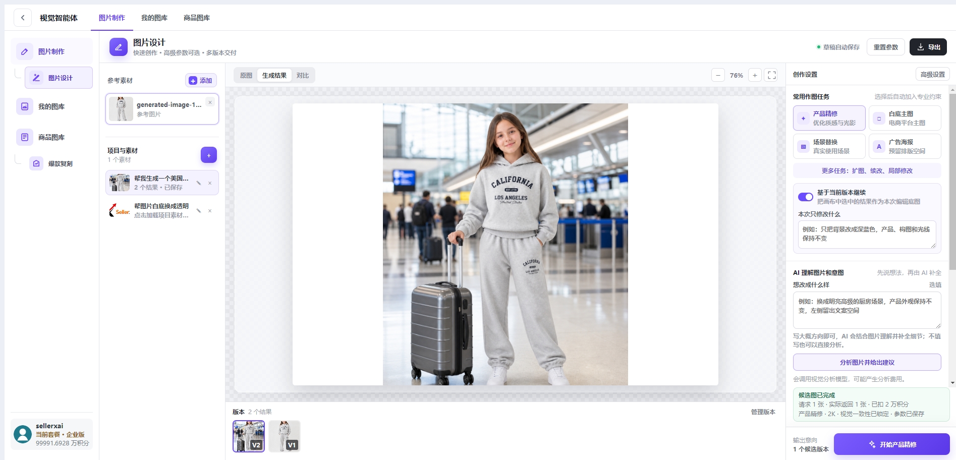Remove the generated-image reference with its X
The width and height of the screenshot is (956, 460).
coord(210,102)
